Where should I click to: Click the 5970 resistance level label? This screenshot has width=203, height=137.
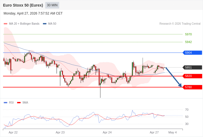188,34
